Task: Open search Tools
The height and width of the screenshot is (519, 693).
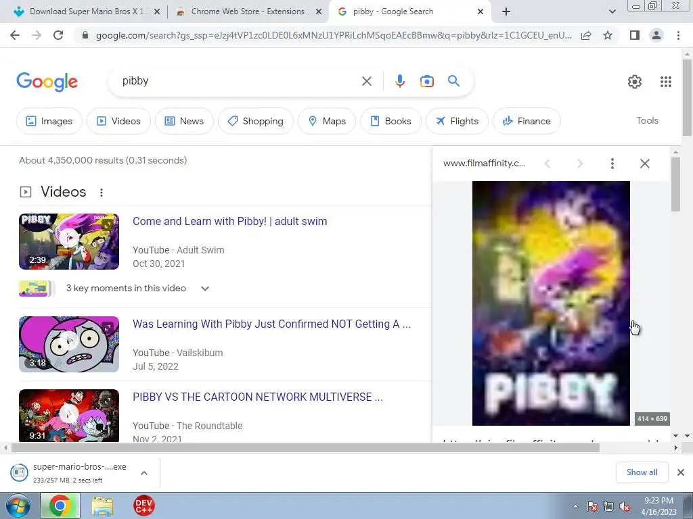Action: (x=647, y=120)
